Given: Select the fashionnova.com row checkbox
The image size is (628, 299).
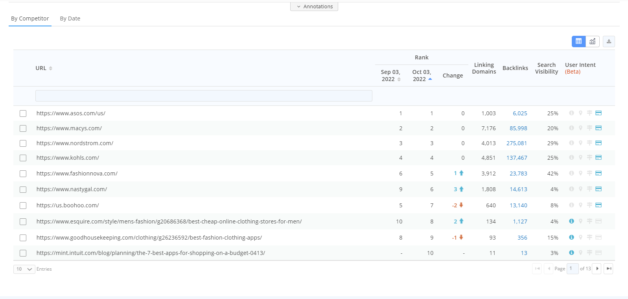Looking at the screenshot, I should tap(23, 173).
